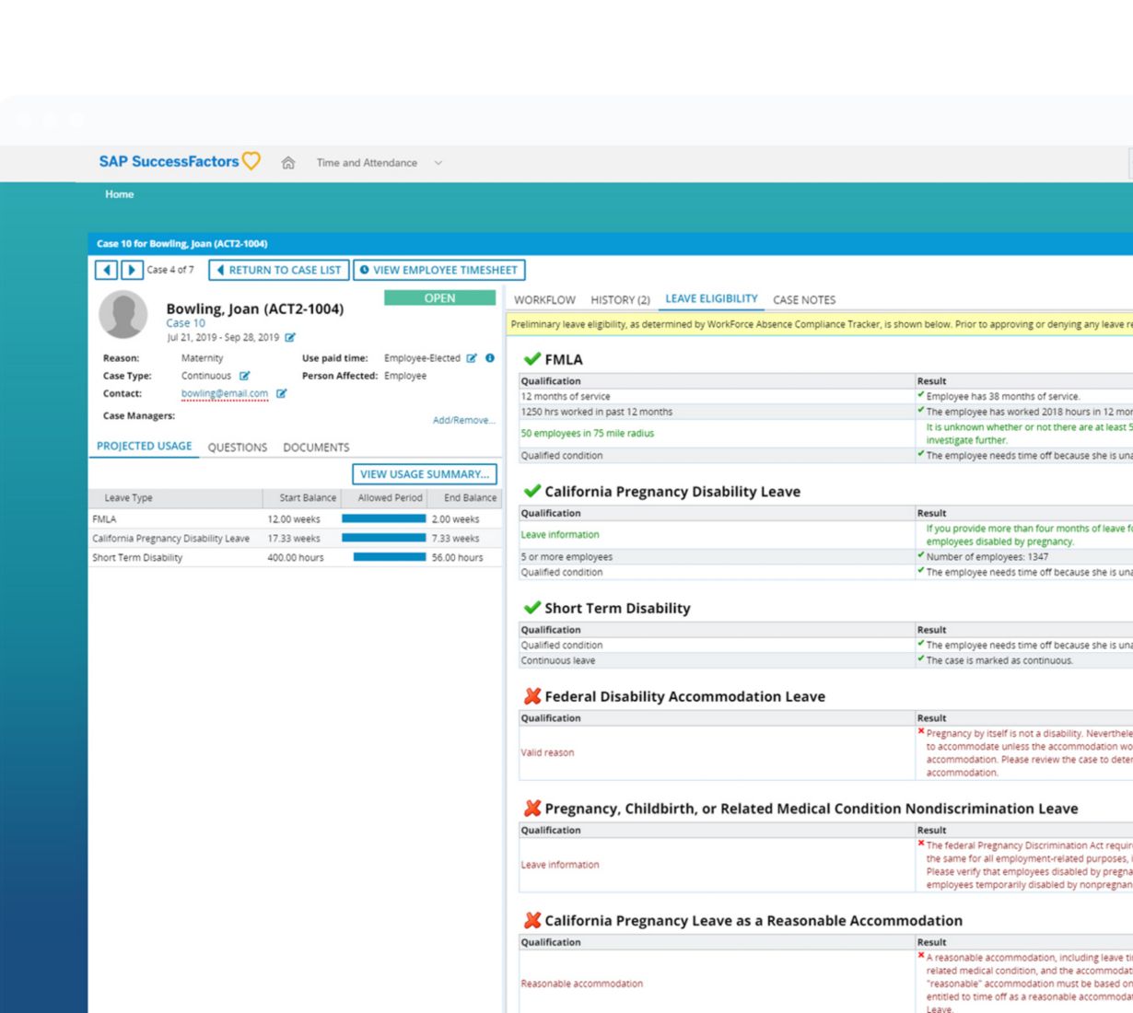
Task: Go to the next case arrow
Action: [x=132, y=270]
